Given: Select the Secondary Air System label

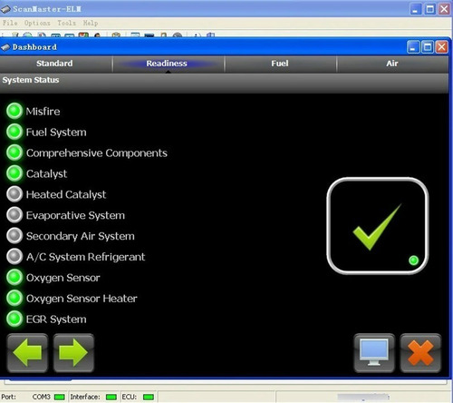Looking at the screenshot, I should 81,236.
